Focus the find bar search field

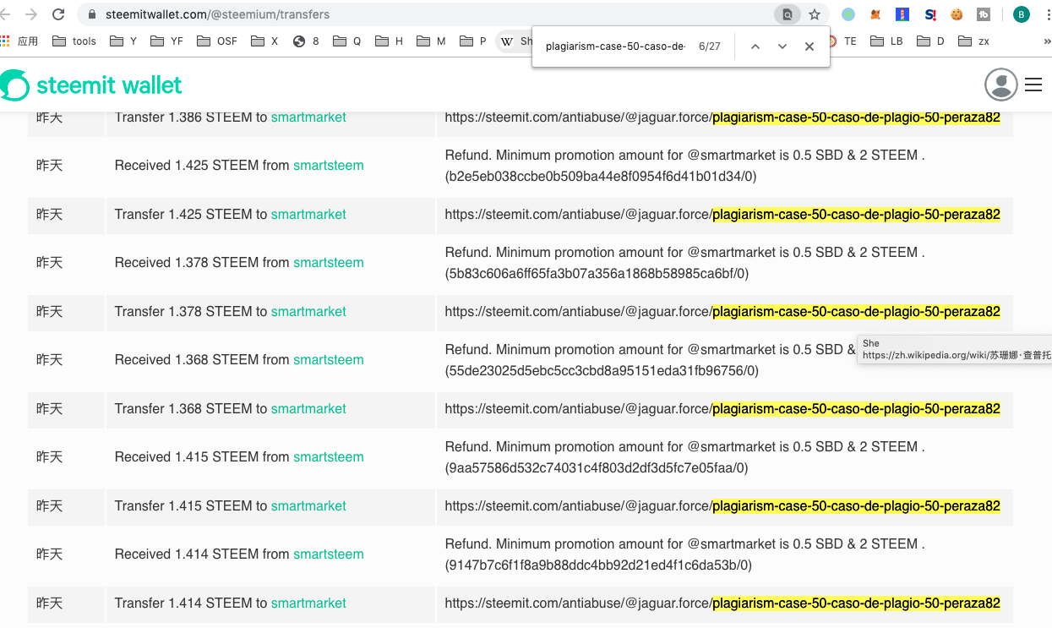click(615, 46)
